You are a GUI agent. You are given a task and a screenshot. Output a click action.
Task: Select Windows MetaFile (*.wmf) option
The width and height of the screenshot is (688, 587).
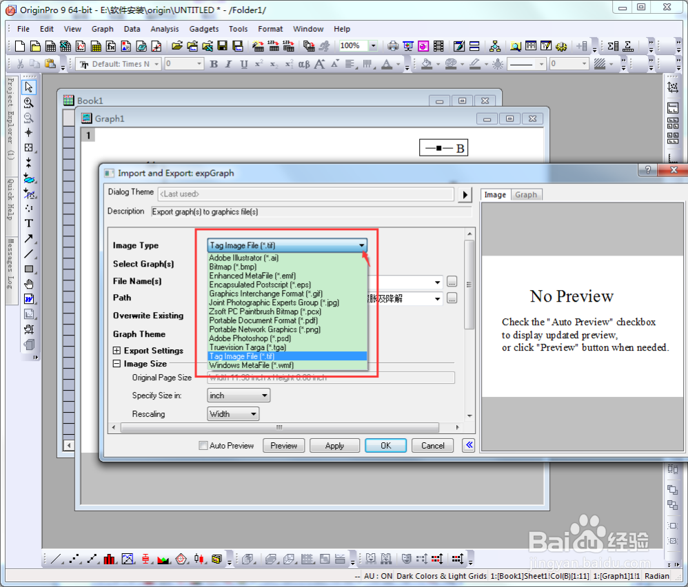[287, 365]
